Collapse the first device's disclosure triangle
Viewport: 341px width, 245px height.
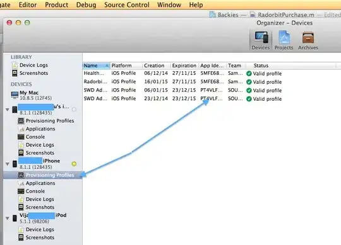coord(8,110)
